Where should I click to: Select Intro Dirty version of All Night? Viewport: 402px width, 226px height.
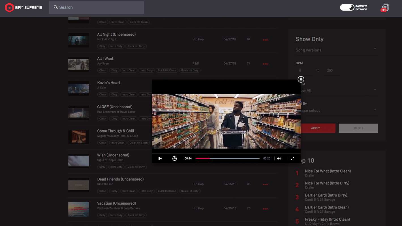coord(116,46)
